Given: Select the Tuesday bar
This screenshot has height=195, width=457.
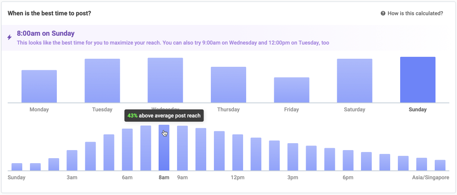Looking at the screenshot, I should [x=102, y=81].
